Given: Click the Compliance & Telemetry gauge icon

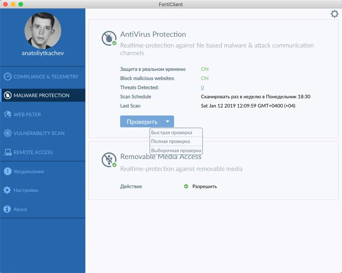Looking at the screenshot, I should pyautogui.click(x=8, y=76).
